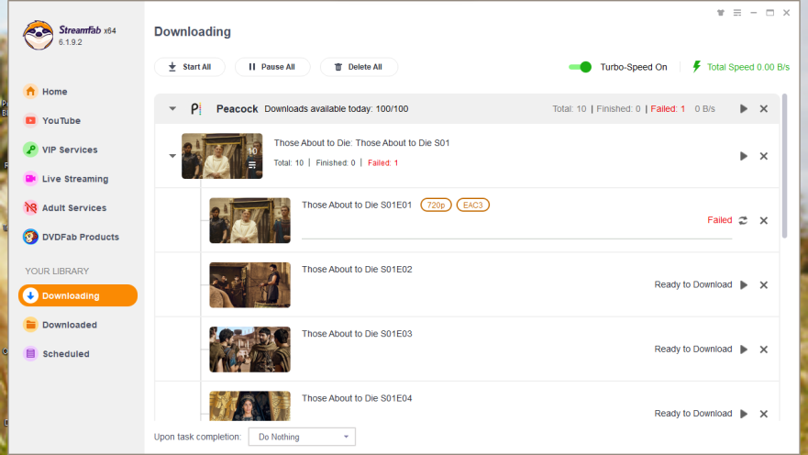808x455 pixels.
Task: Retry the failed S01E01 download
Action: click(743, 220)
